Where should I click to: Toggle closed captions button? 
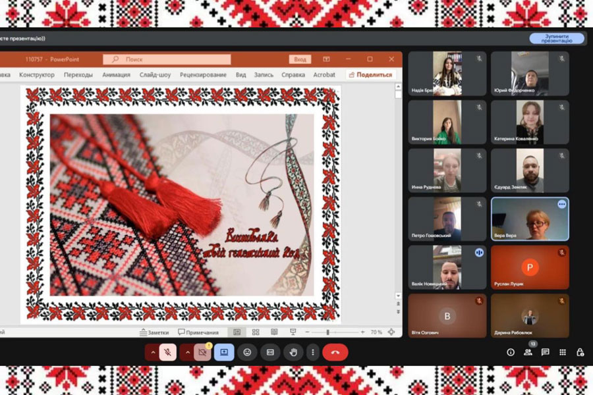pos(270,352)
